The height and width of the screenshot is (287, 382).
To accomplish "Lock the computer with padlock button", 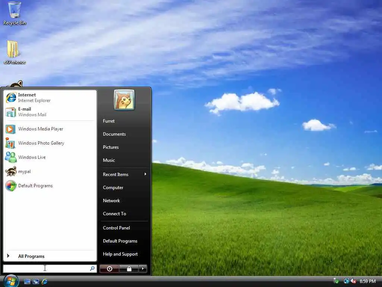I will 129,269.
